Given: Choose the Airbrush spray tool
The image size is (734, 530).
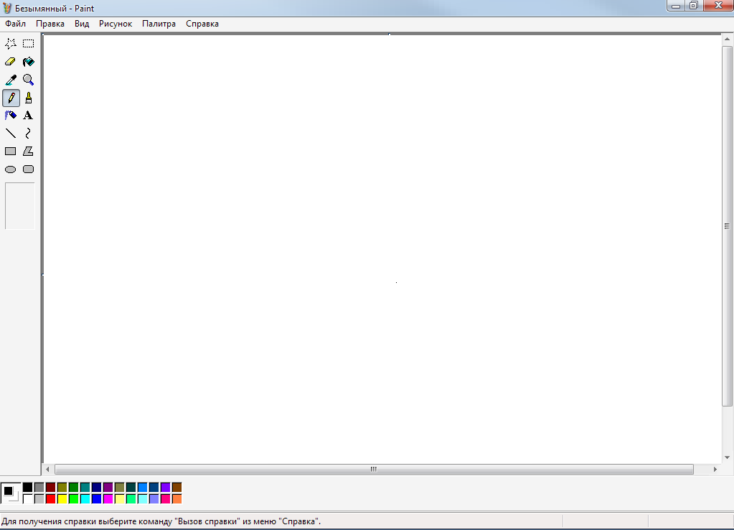Looking at the screenshot, I should [x=11, y=116].
